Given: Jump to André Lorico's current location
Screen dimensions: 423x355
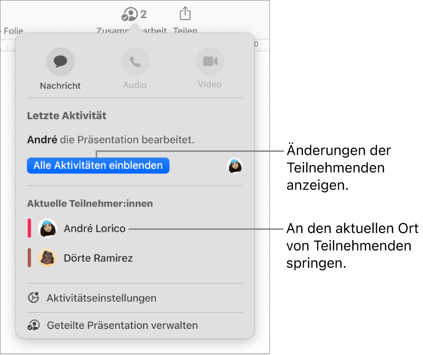Looking at the screenshot, I should (x=94, y=228).
